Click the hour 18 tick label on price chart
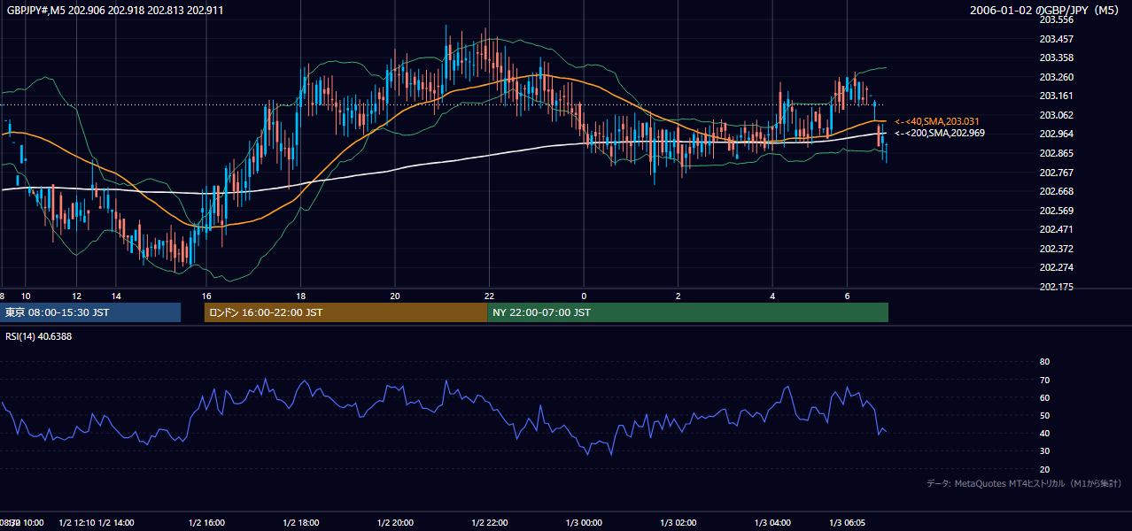The height and width of the screenshot is (531, 1132). tap(301, 296)
